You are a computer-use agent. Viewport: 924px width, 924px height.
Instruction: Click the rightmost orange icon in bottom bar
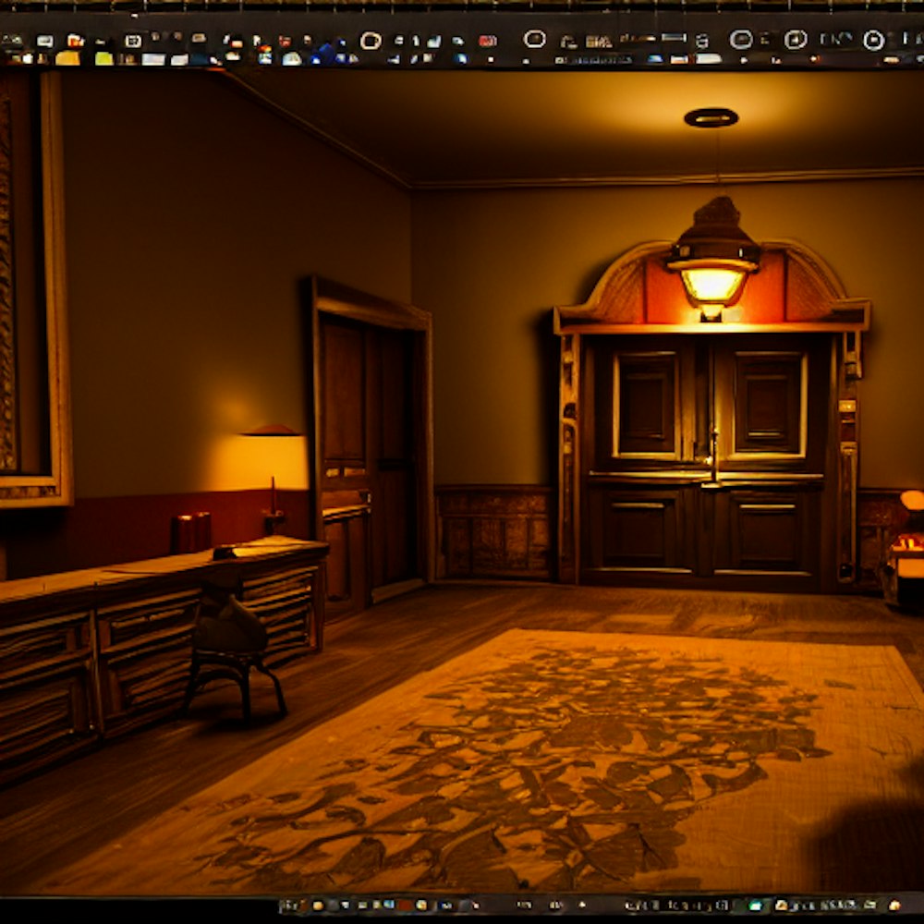[x=894, y=906]
